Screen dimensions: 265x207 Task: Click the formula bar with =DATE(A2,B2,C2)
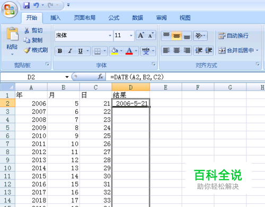pyautogui.click(x=185, y=77)
